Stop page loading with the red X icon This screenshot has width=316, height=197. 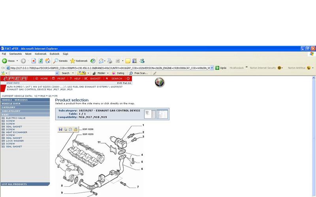pyautogui.click(x=34, y=61)
